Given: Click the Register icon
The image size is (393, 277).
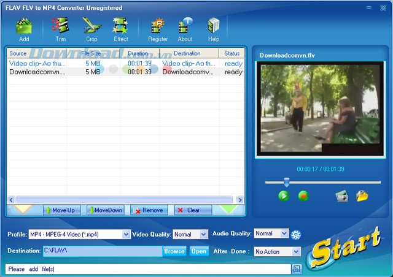Looking at the screenshot, I should [158, 26].
